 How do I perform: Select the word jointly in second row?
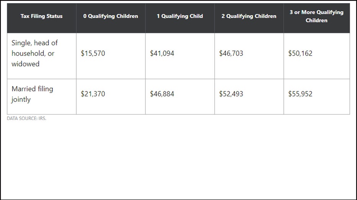[x=21, y=99]
